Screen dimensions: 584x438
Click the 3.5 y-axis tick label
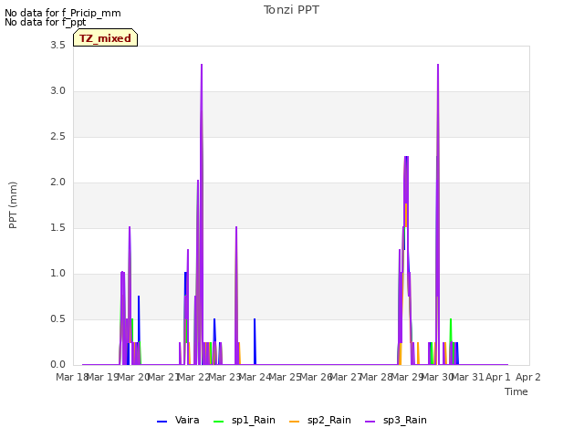pos(57,45)
